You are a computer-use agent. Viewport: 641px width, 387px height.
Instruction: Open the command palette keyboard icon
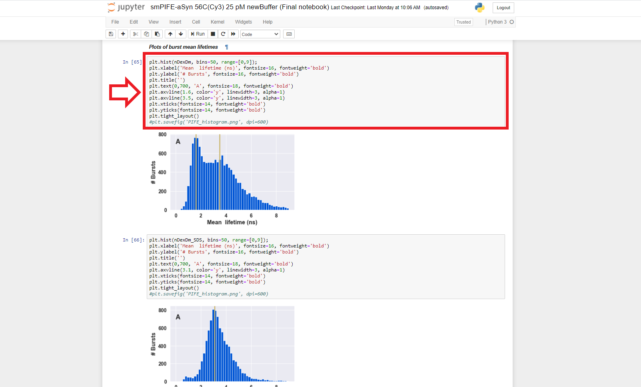pyautogui.click(x=289, y=34)
